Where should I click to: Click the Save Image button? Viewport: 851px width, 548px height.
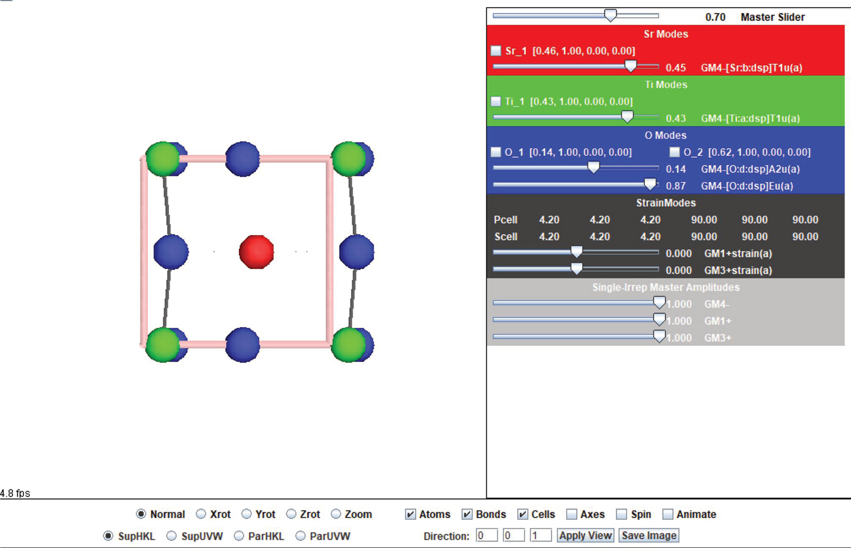pos(649,536)
